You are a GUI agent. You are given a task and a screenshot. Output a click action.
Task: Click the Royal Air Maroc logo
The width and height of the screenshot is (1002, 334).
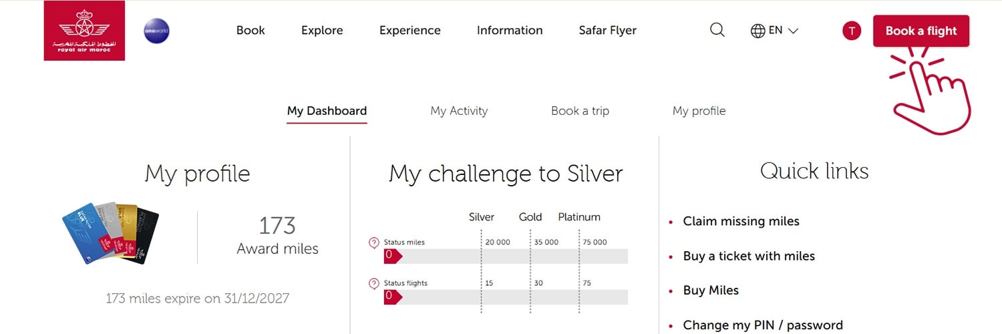coord(84,31)
